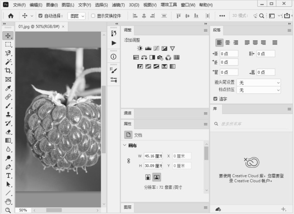This screenshot has height=214, width=294.
Task: Select the Rectangular Marquee tool
Action: click(x=8, y=44)
